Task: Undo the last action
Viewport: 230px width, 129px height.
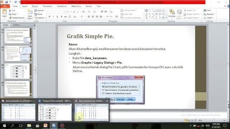Action: 10,2
